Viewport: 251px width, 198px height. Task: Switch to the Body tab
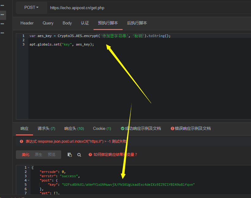[67, 23]
